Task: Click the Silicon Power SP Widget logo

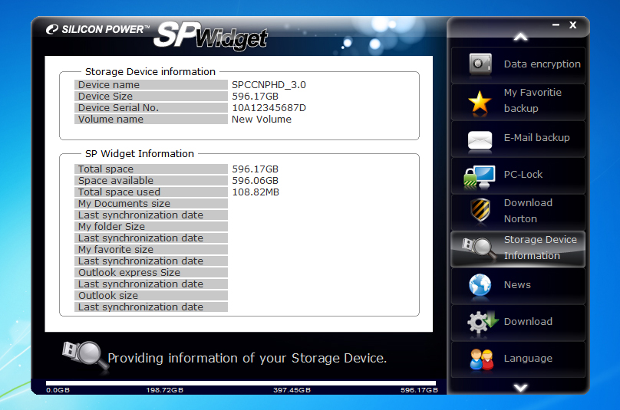Action: (x=157, y=34)
